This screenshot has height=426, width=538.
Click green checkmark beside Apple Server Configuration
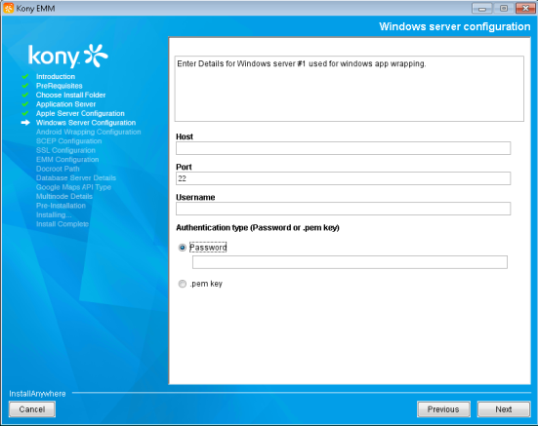pos(25,113)
